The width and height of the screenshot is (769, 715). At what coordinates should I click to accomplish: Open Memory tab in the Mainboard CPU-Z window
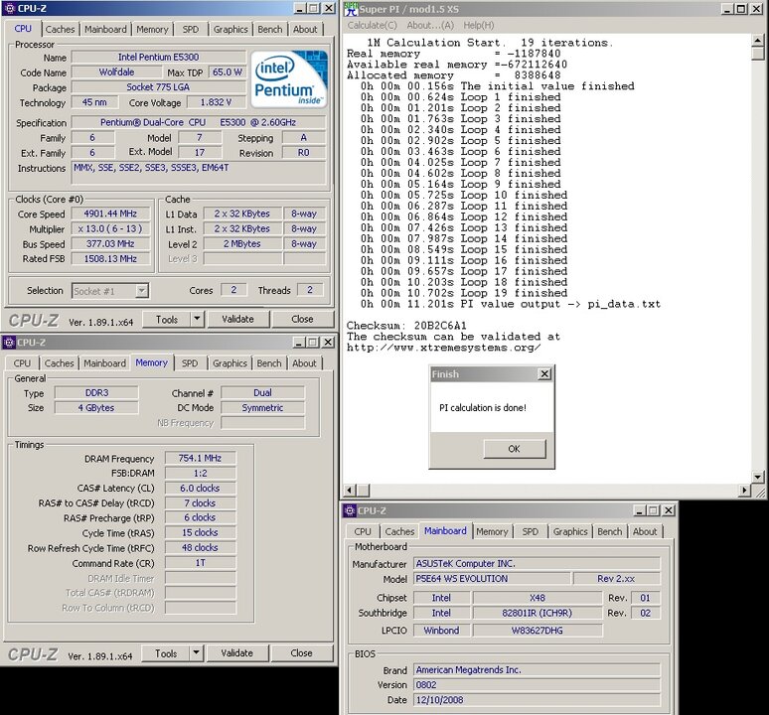492,531
